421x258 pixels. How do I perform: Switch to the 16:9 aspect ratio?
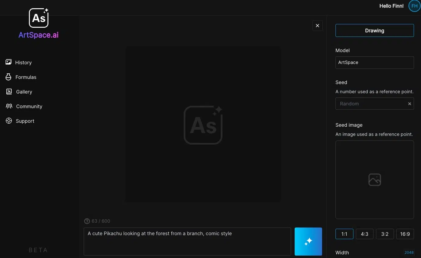pos(405,234)
